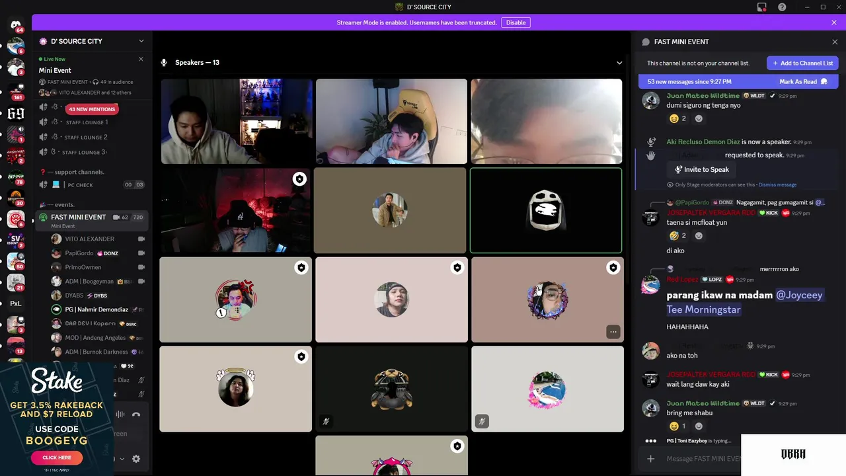Open hoodie streamer's video tile
Viewport: 846px width, 476px height.
pos(237,122)
